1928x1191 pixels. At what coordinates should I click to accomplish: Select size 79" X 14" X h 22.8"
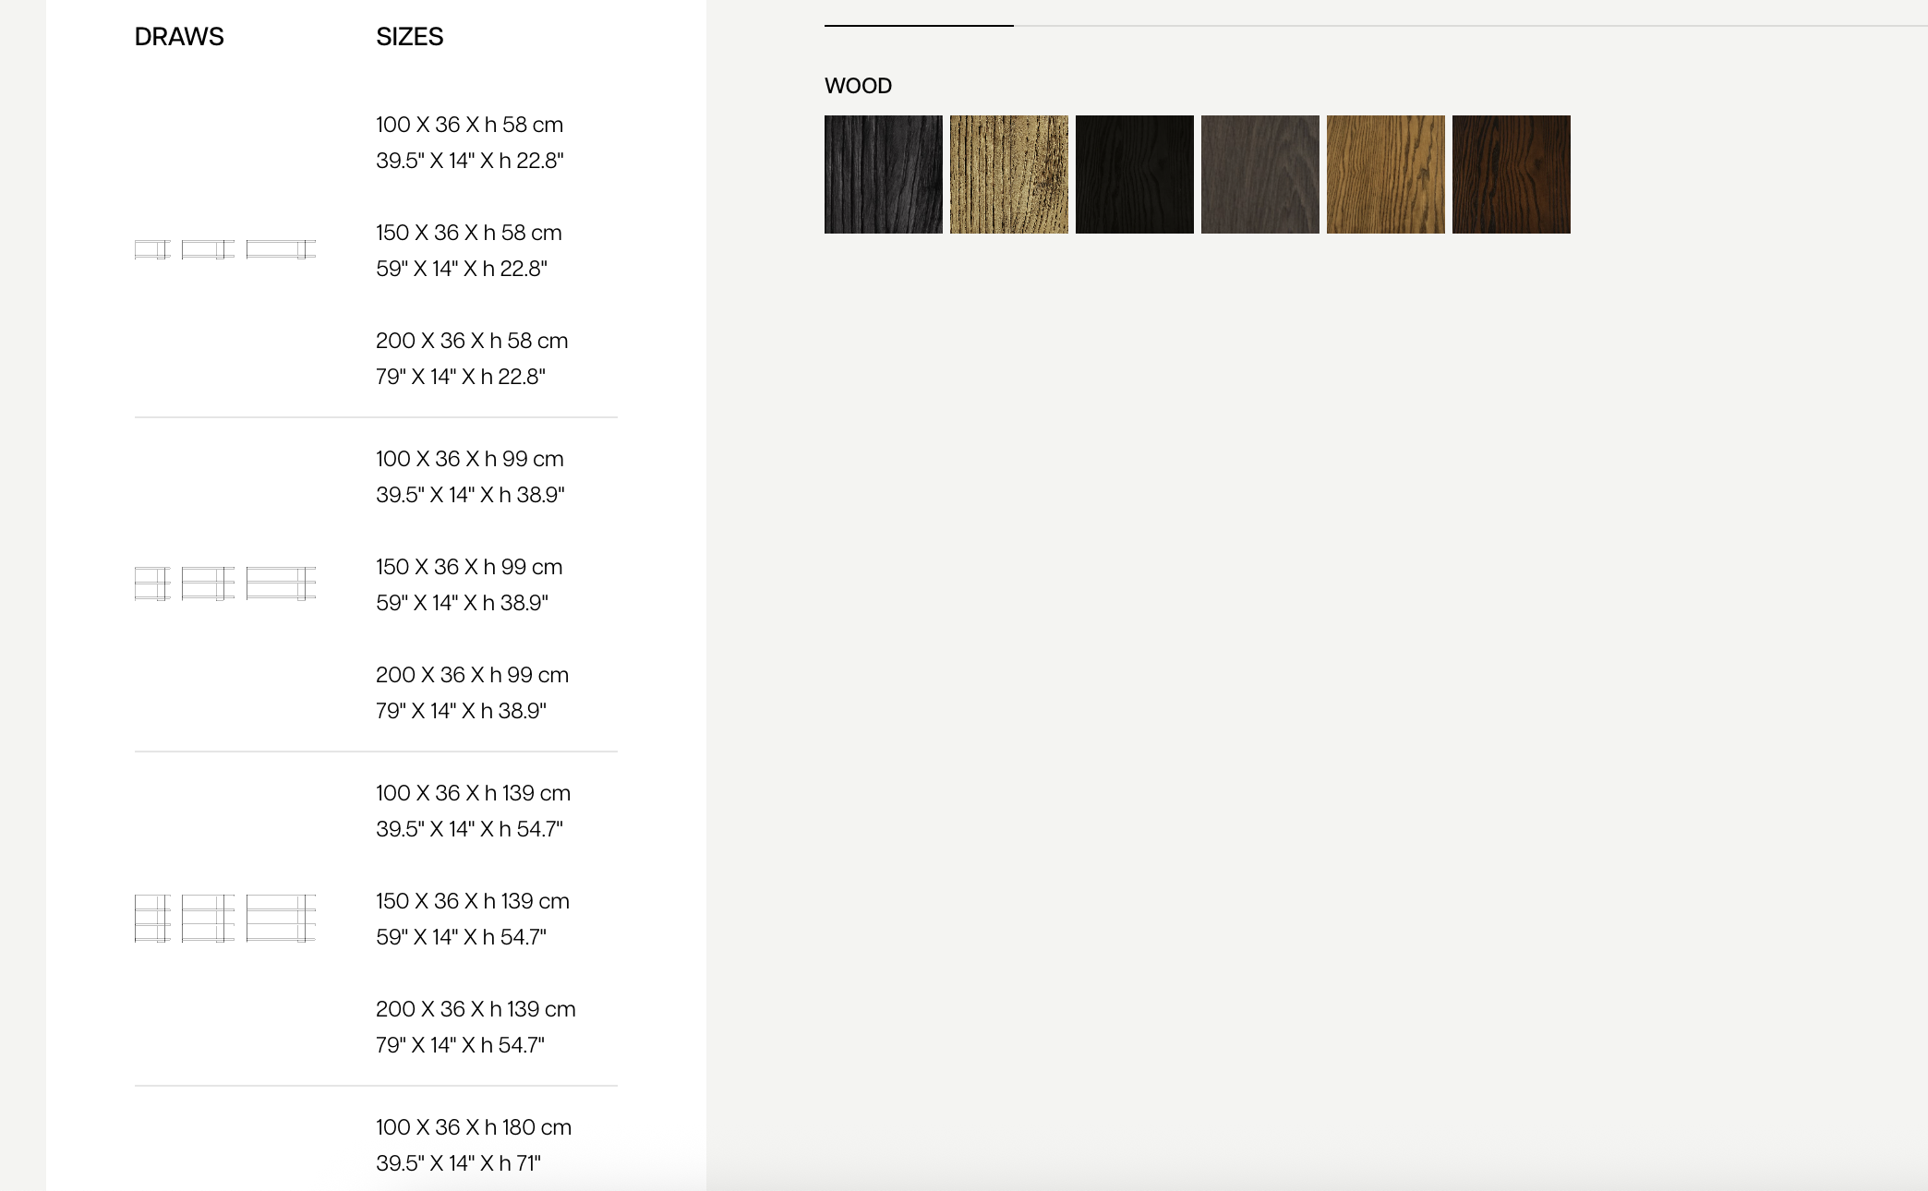pyautogui.click(x=460, y=377)
